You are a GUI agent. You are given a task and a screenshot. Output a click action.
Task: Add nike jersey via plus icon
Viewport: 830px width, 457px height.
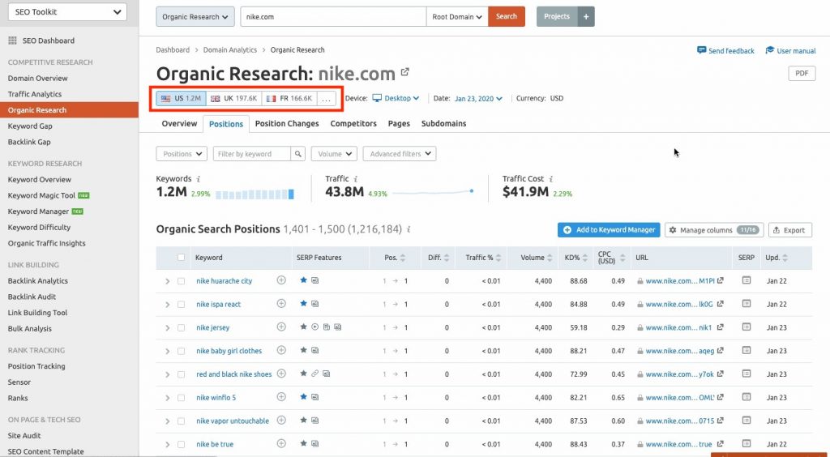pos(281,327)
